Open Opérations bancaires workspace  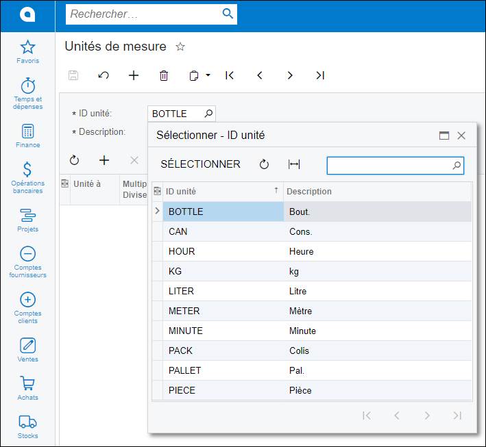[27, 178]
